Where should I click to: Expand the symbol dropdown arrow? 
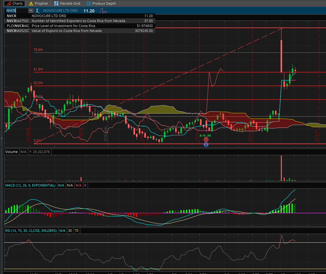(30, 11)
